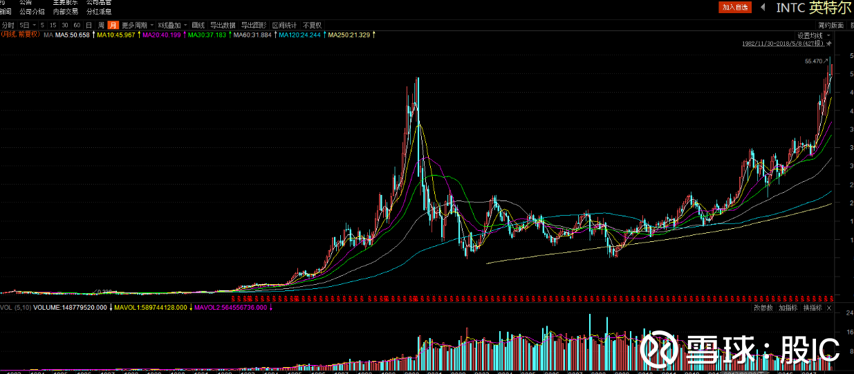Click the left arrow beside INTC title
This screenshot has height=374, width=854.
coord(763,7)
